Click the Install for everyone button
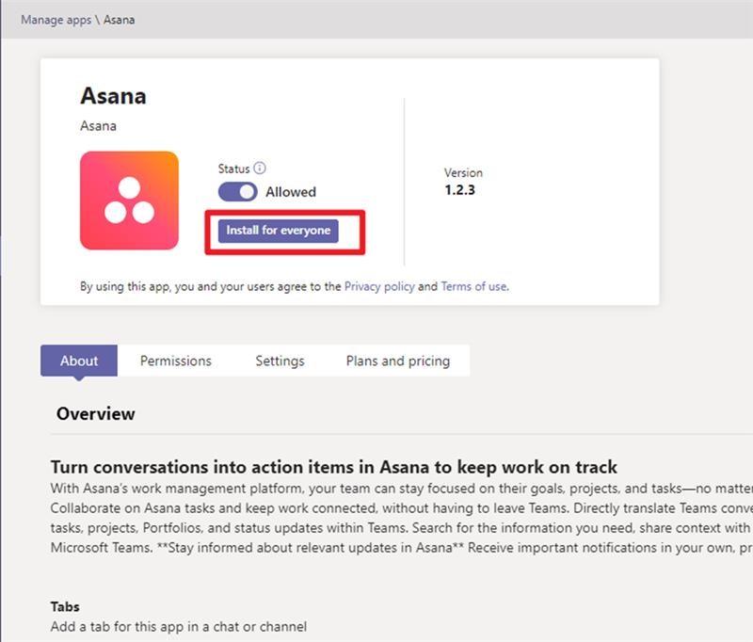Screen dimensions: 753x642 pos(279,231)
